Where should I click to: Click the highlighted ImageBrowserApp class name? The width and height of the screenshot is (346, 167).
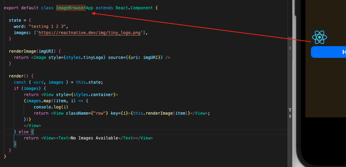[71, 8]
